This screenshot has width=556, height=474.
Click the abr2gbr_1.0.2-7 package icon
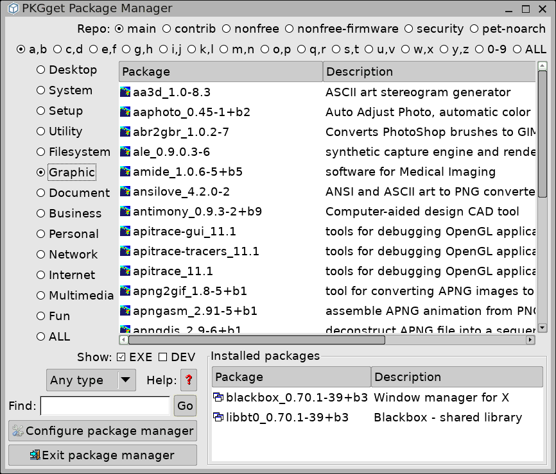coord(125,131)
